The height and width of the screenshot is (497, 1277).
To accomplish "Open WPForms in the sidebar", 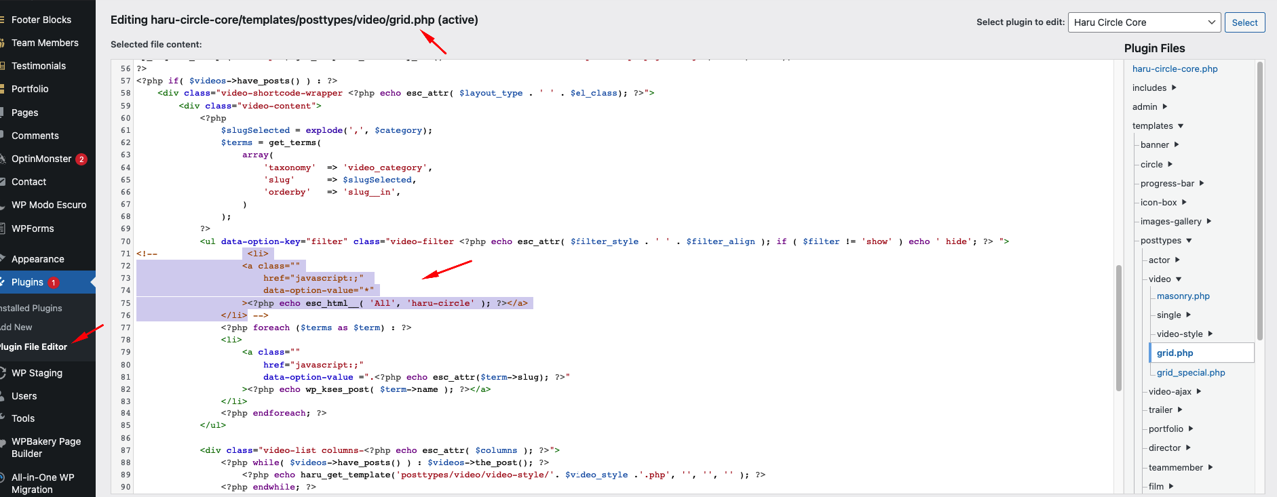I will point(33,228).
